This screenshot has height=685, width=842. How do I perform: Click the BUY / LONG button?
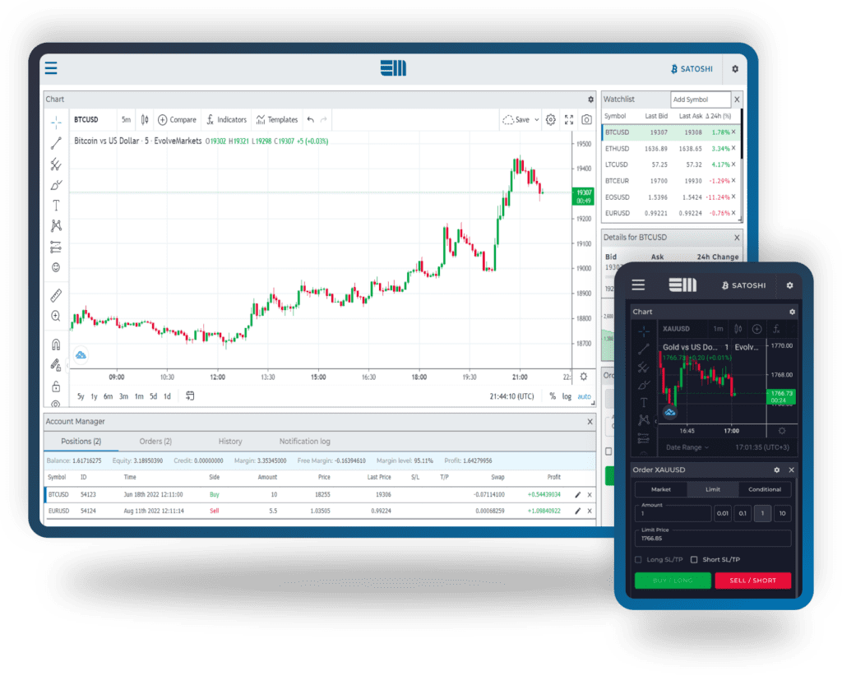tap(673, 581)
